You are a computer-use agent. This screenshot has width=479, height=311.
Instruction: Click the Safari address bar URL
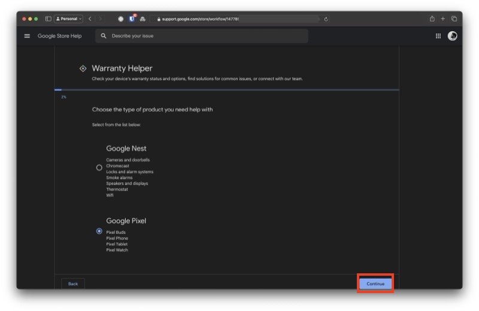tap(200, 19)
